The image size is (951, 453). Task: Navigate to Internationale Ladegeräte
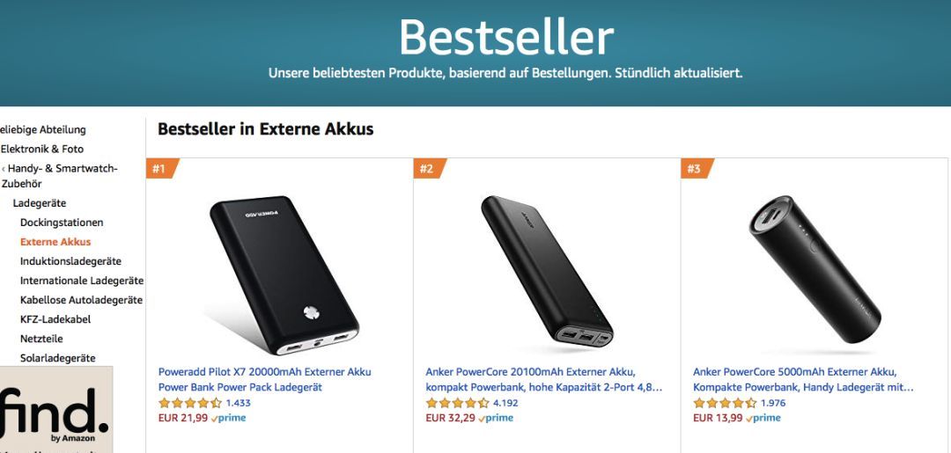[81, 281]
